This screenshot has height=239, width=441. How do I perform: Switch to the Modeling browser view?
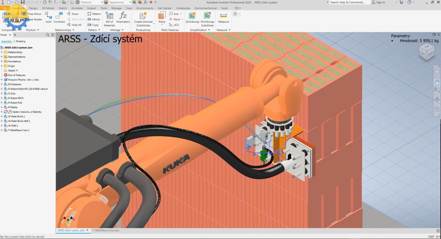click(x=21, y=41)
